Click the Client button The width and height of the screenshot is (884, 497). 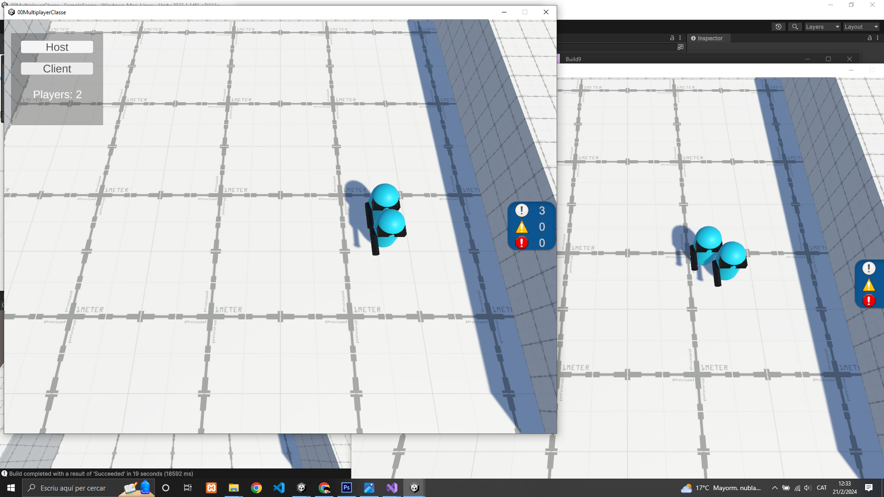pos(57,69)
